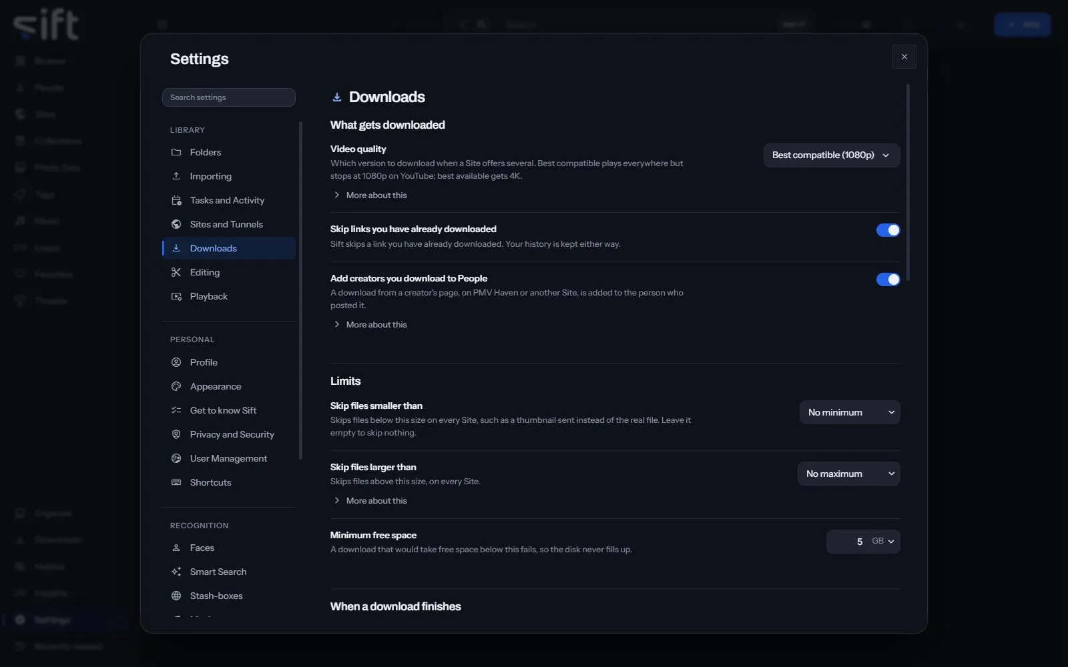Open the Video quality Best compatible dropdown
This screenshot has width=1068, height=667.
(x=832, y=155)
